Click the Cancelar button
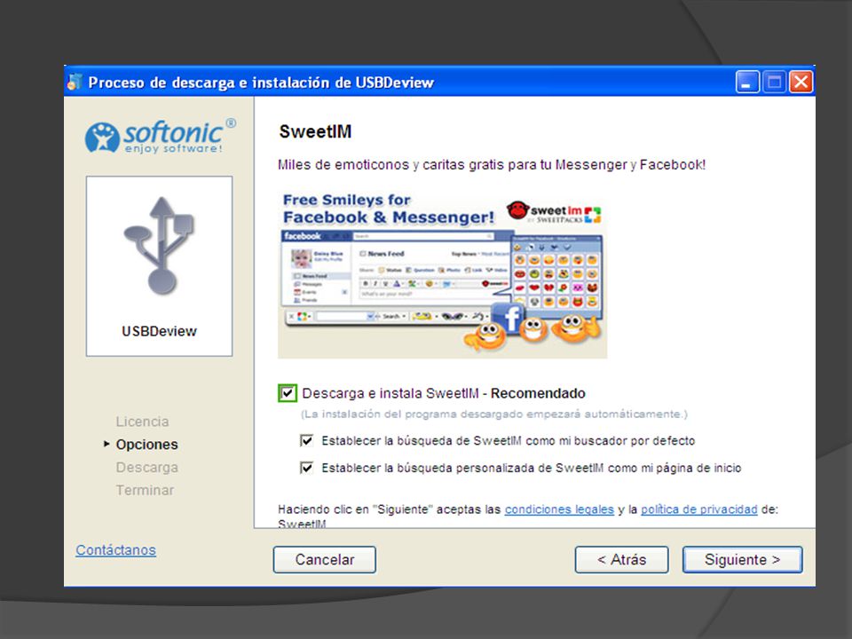 (x=325, y=560)
